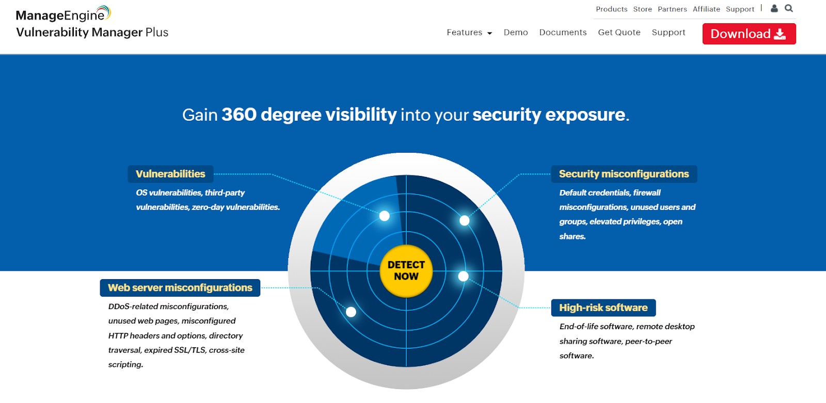Click the ManageEngine logo
This screenshot has height=403, width=826.
point(63,14)
